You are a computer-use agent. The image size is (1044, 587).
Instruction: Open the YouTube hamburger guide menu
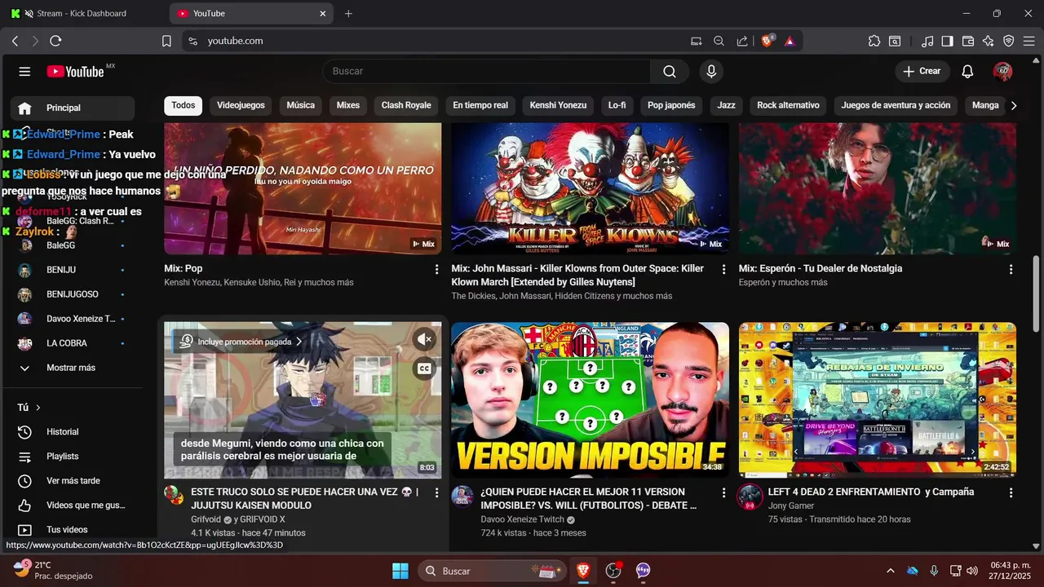click(x=24, y=72)
